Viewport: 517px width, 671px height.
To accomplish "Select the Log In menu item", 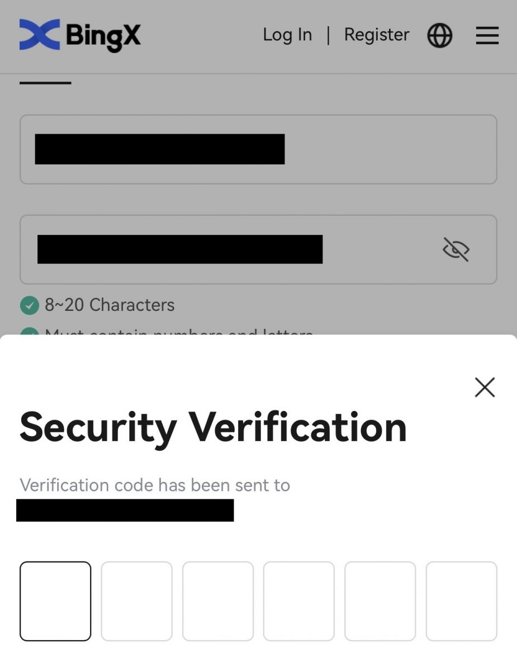I will tap(287, 35).
